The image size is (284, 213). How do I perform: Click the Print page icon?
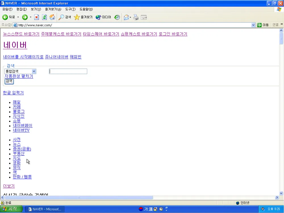136,17
